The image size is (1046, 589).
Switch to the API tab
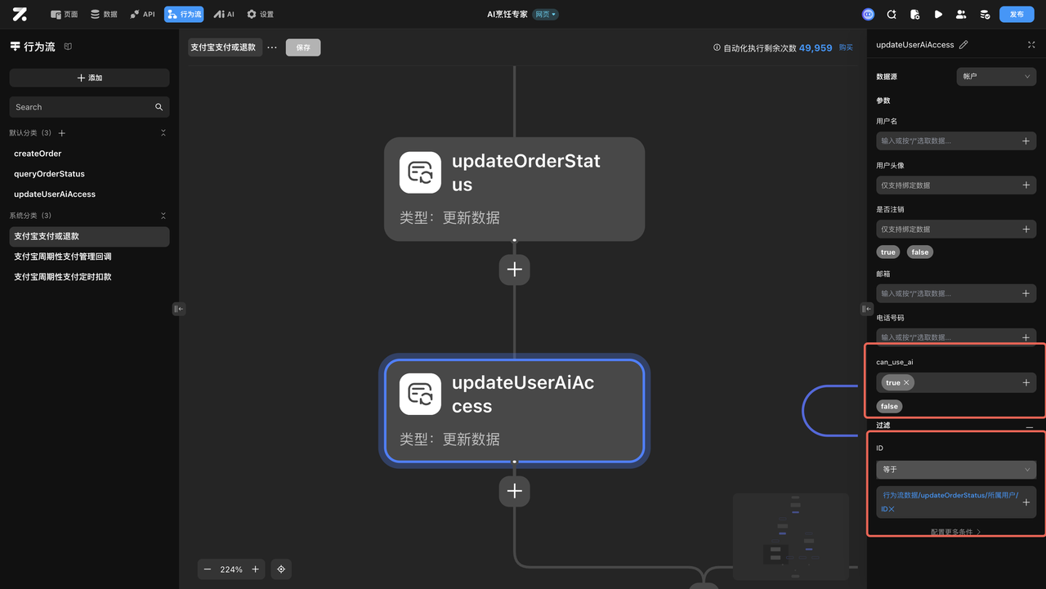pyautogui.click(x=142, y=14)
